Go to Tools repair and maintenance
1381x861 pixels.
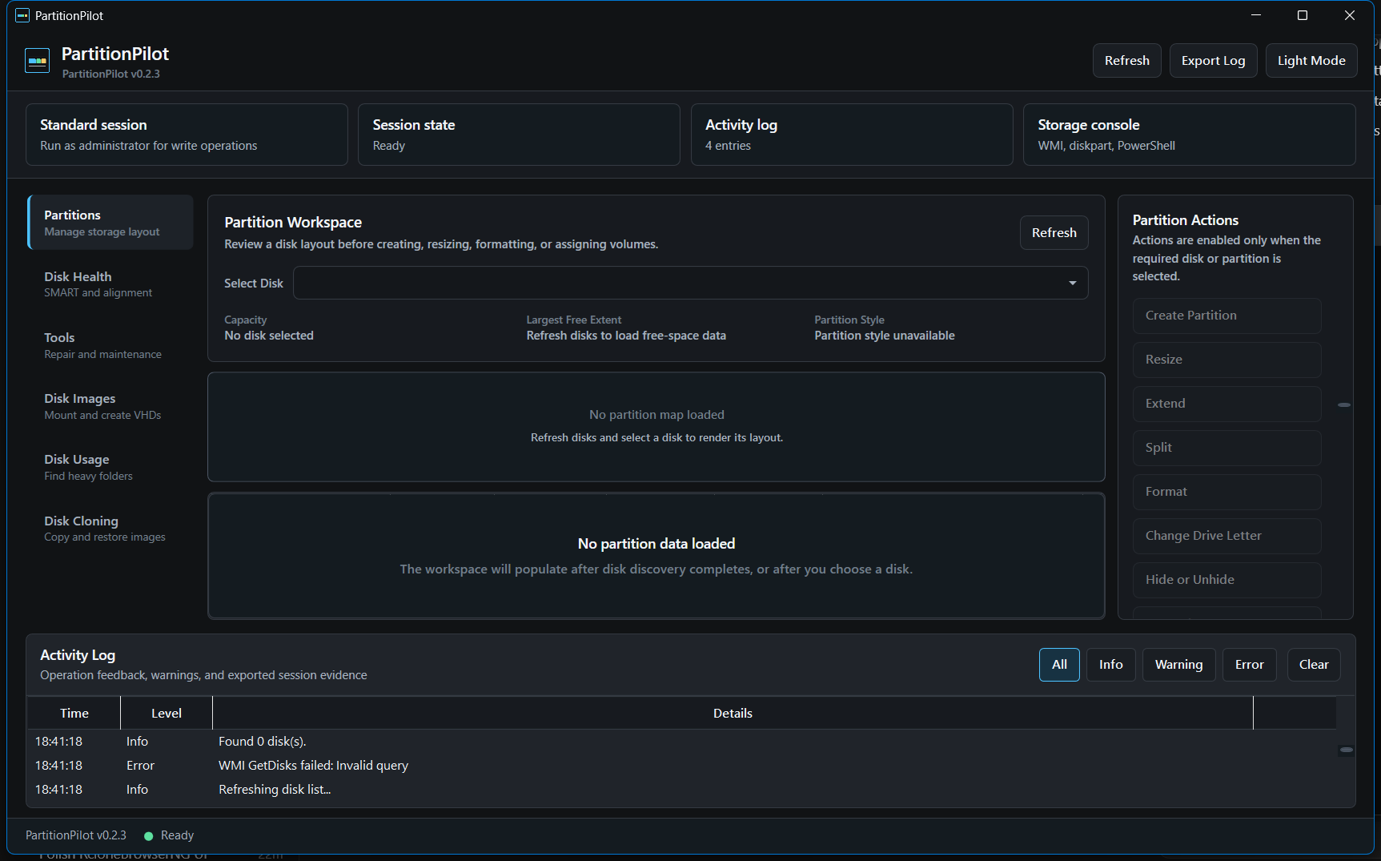click(x=110, y=345)
